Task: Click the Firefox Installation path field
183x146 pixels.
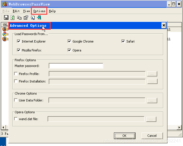Action: (x=97, y=81)
